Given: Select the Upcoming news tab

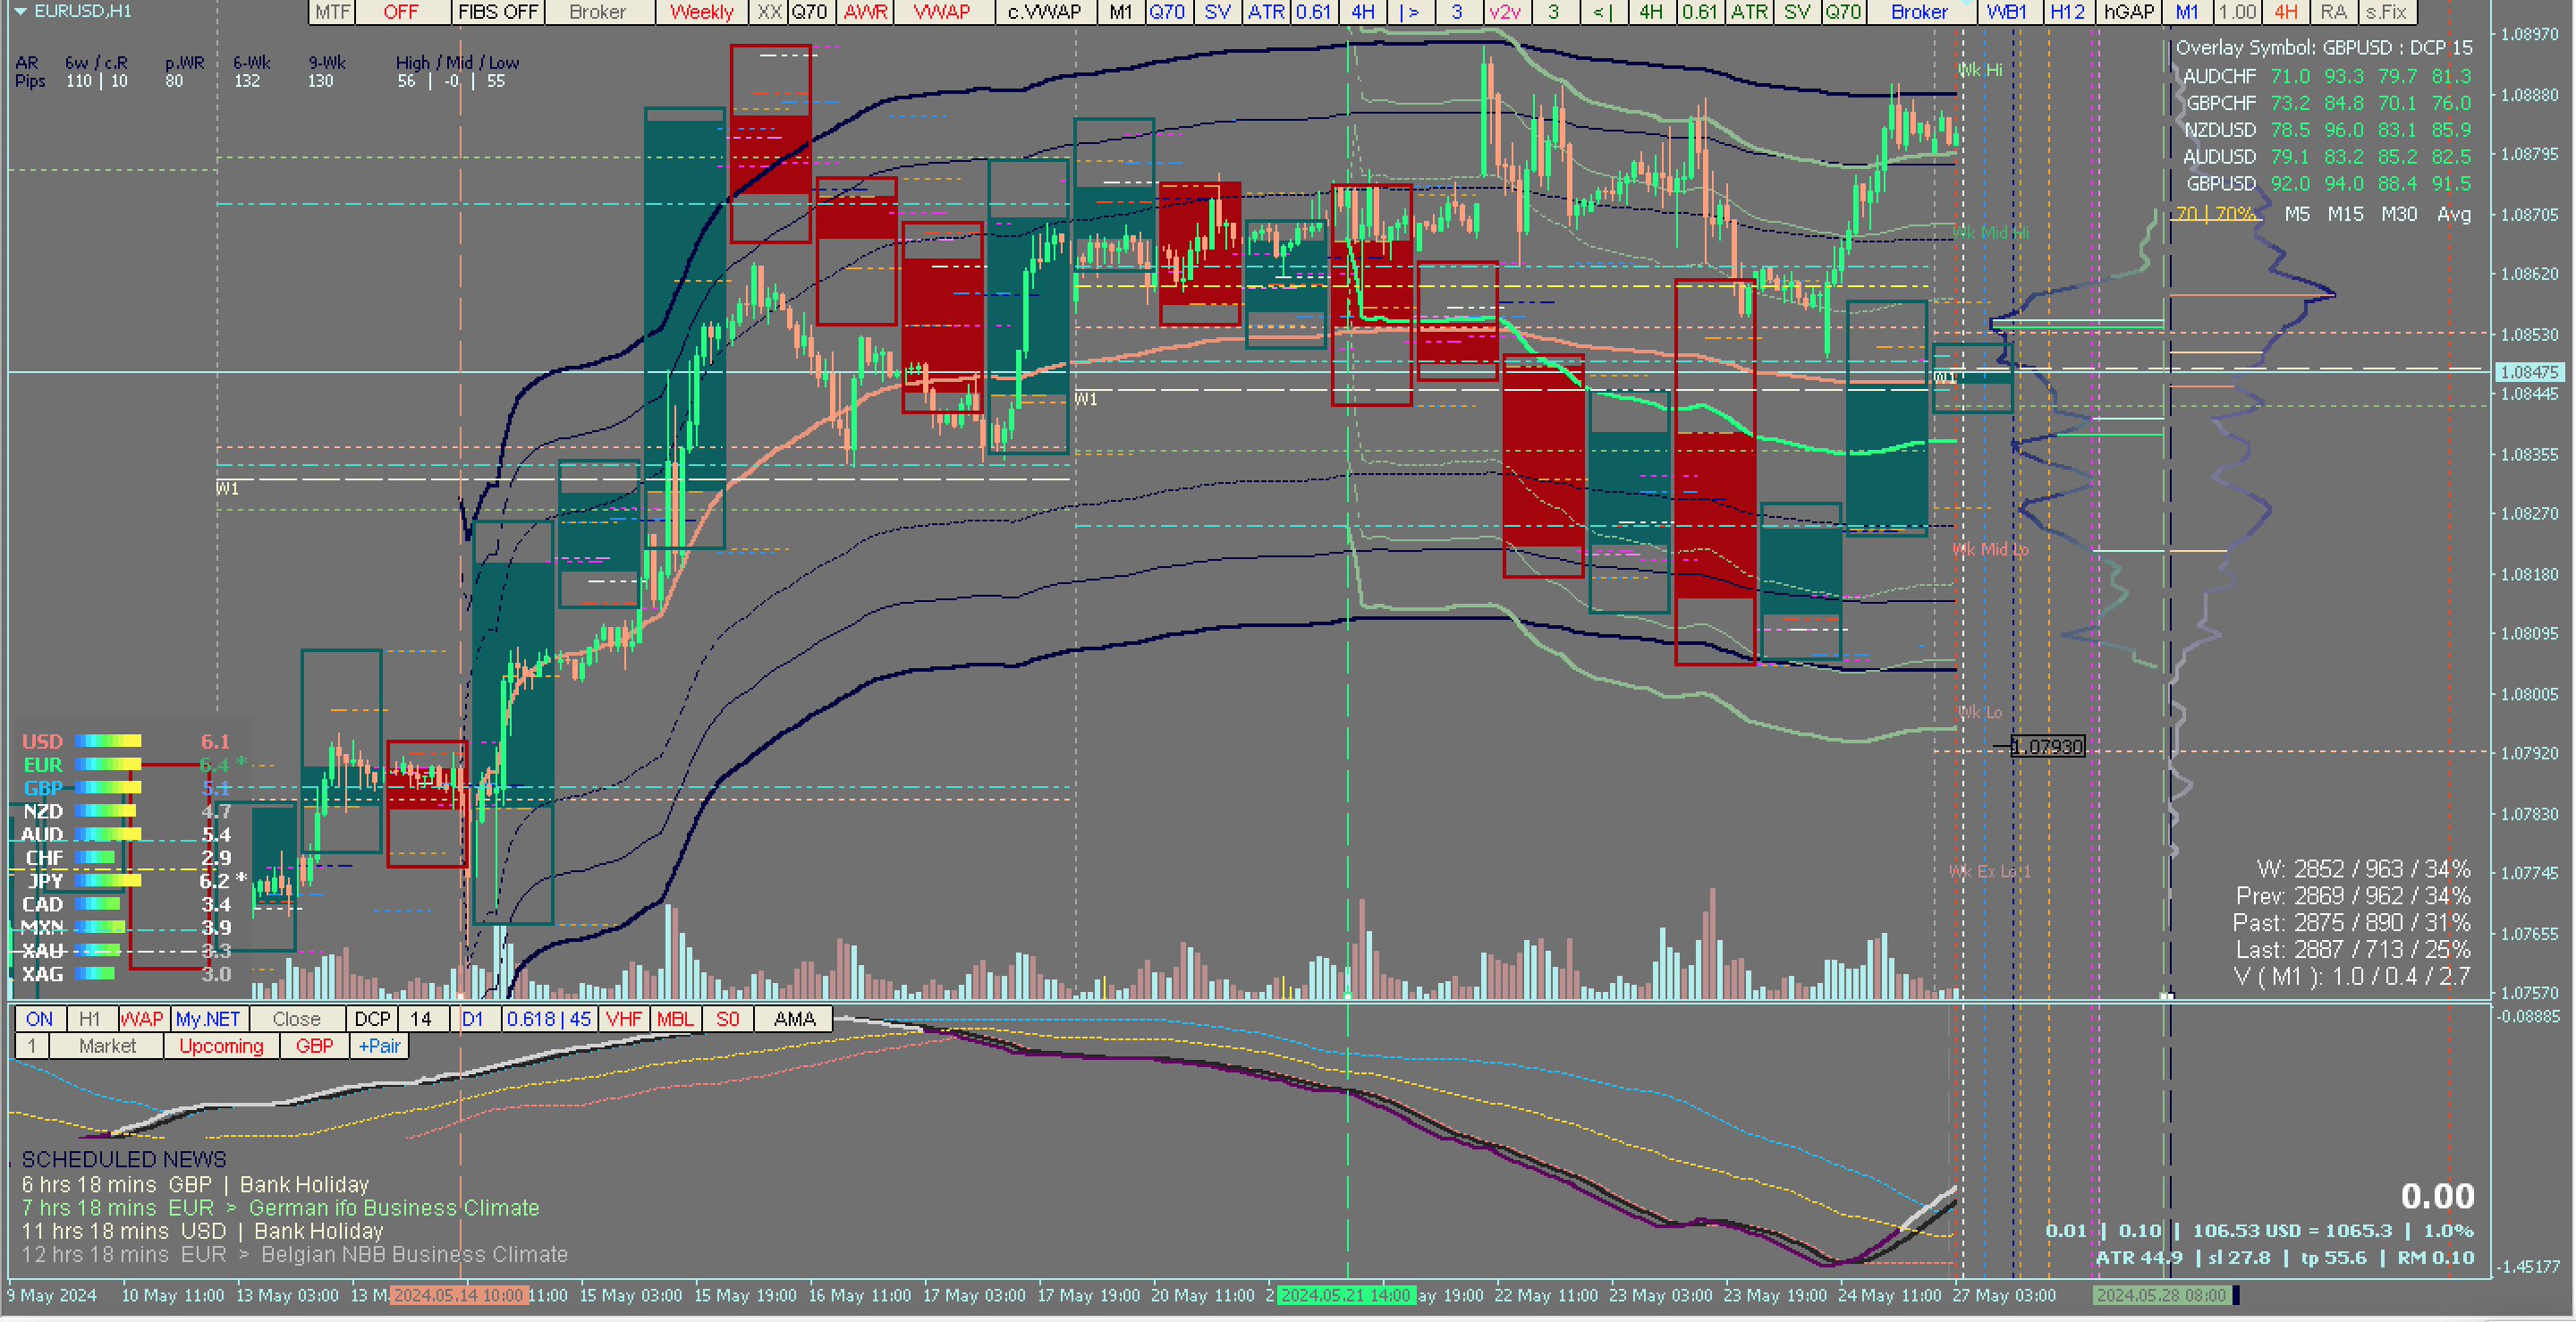Looking at the screenshot, I should [221, 1046].
